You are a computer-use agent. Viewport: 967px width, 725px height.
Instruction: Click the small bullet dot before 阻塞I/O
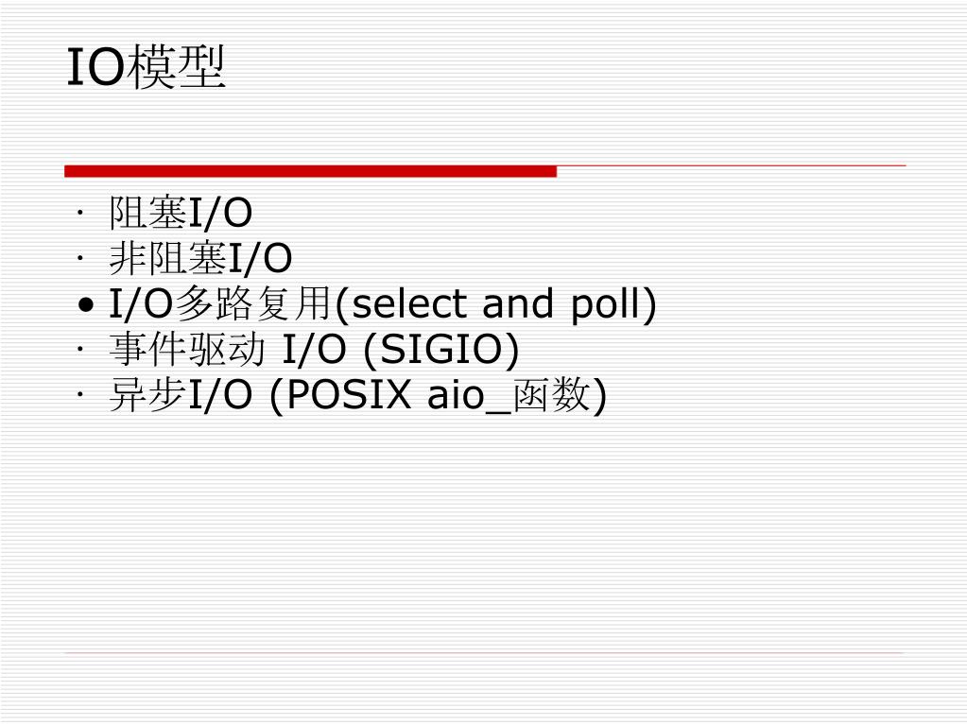pos(79,214)
